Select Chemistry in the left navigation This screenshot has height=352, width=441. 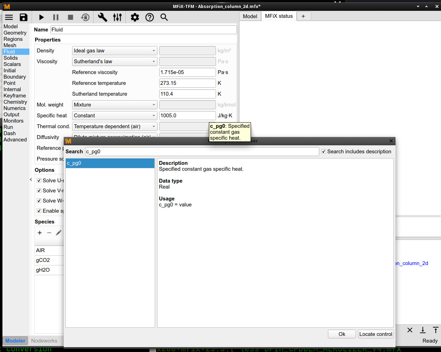point(15,102)
